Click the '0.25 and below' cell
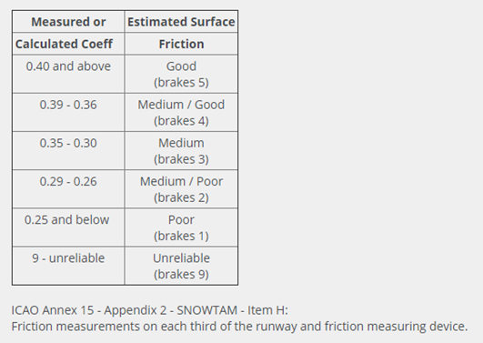This screenshot has height=343, width=483. click(x=68, y=227)
